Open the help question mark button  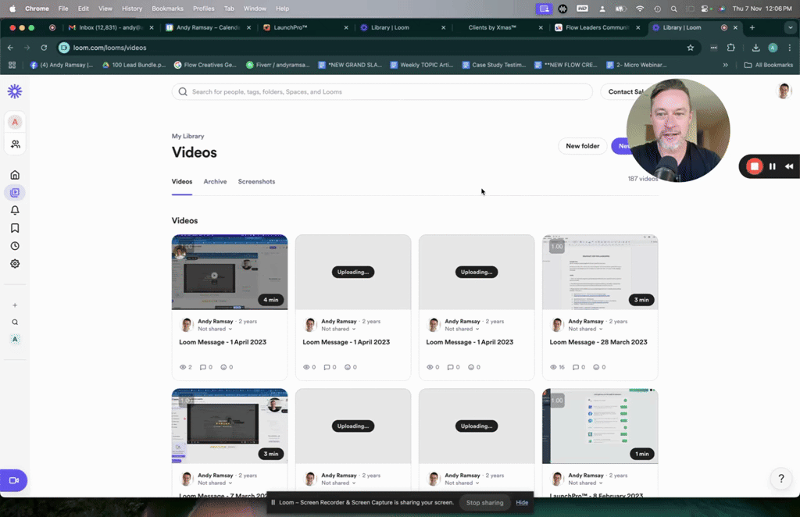click(x=781, y=478)
